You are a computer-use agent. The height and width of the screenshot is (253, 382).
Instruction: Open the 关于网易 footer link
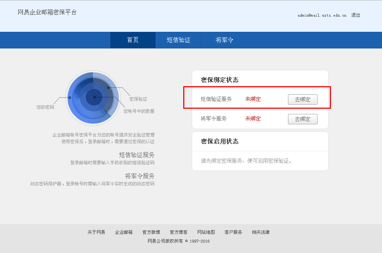coord(96,232)
